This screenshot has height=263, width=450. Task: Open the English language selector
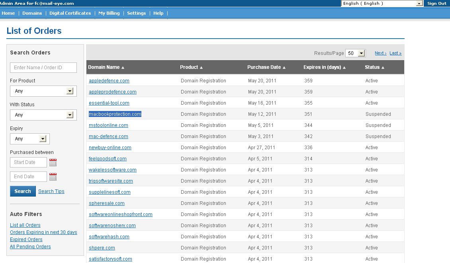[x=382, y=4]
